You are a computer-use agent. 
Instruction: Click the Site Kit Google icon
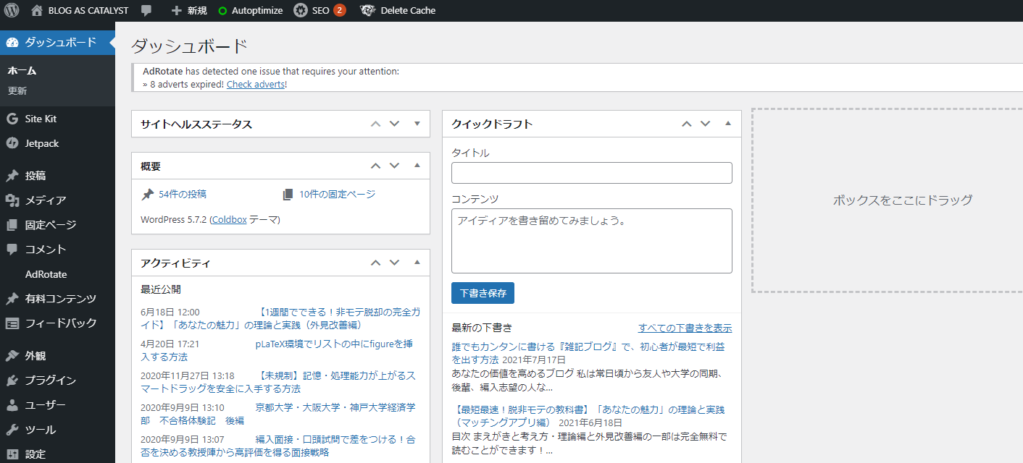[x=12, y=119]
